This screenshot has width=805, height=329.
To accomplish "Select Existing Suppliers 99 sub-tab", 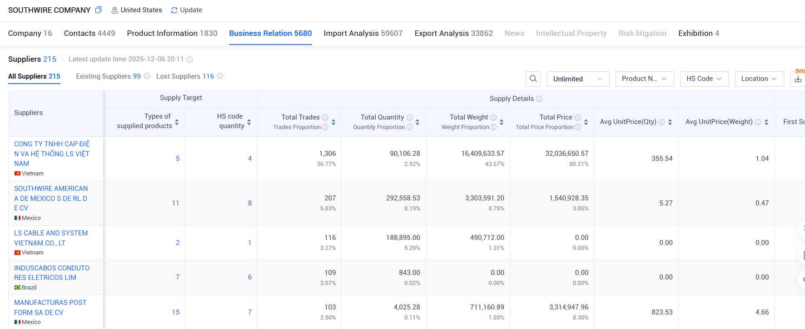I will 108,76.
